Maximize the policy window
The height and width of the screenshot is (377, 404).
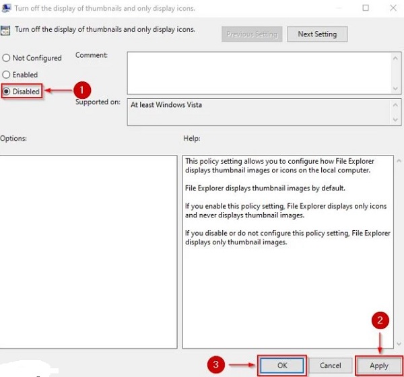click(x=366, y=7)
